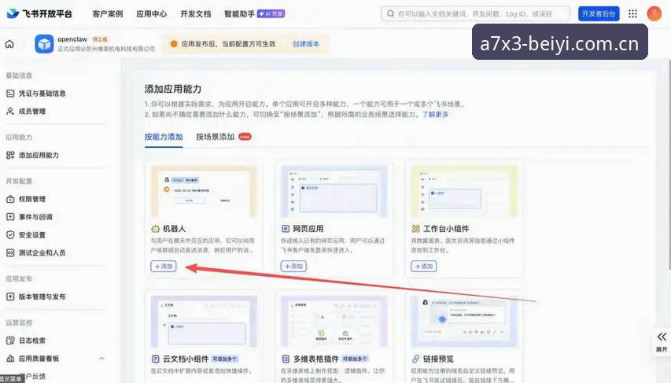Click the 工作台小组件 preview thumbnail
671x383 pixels.
[464, 192]
